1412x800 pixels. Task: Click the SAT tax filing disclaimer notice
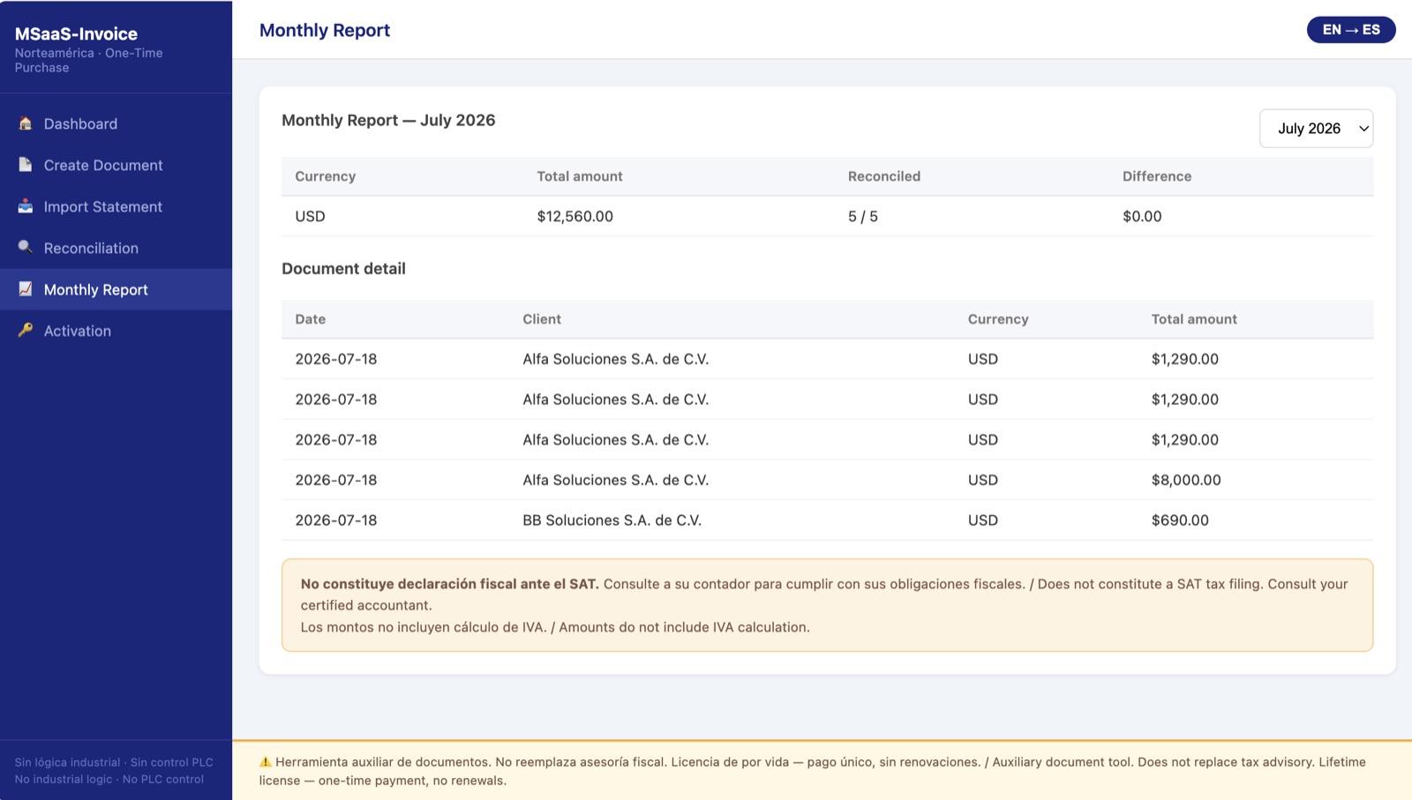pos(827,605)
